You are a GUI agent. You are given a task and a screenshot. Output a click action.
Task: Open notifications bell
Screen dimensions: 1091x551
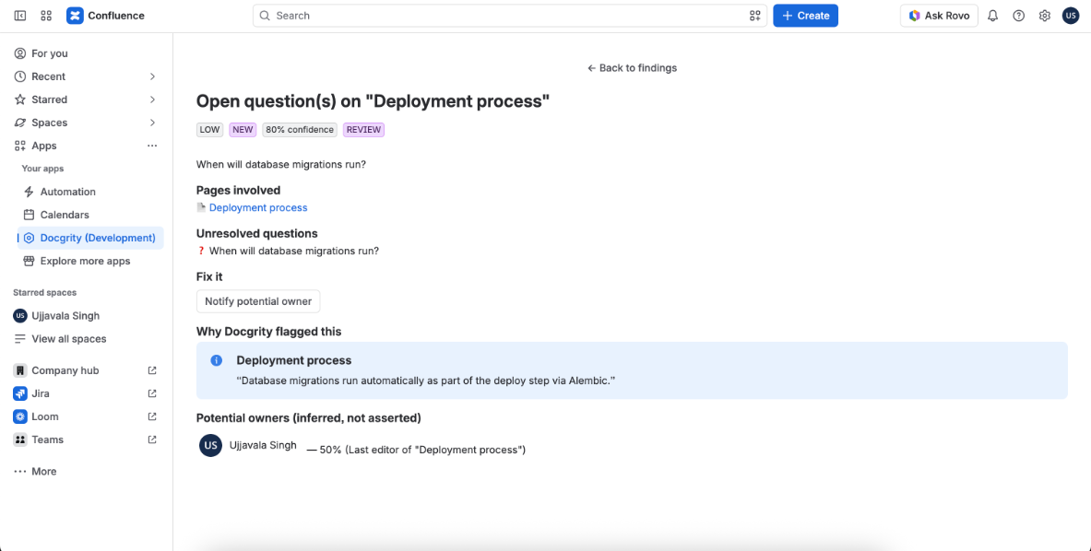click(x=993, y=16)
